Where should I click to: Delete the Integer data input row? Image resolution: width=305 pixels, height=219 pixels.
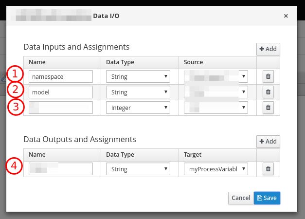[x=268, y=108]
